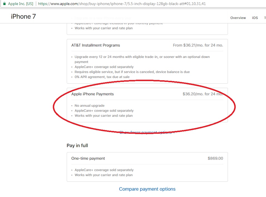Click the $36.20/mo. for 24 mo. price
This screenshot has height=197, width=266.
pos(203,94)
